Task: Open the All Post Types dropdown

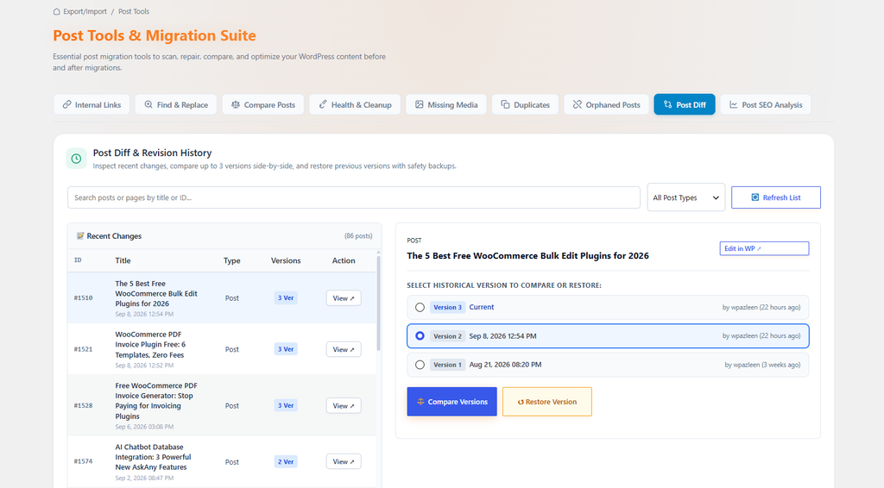Action: coord(685,197)
